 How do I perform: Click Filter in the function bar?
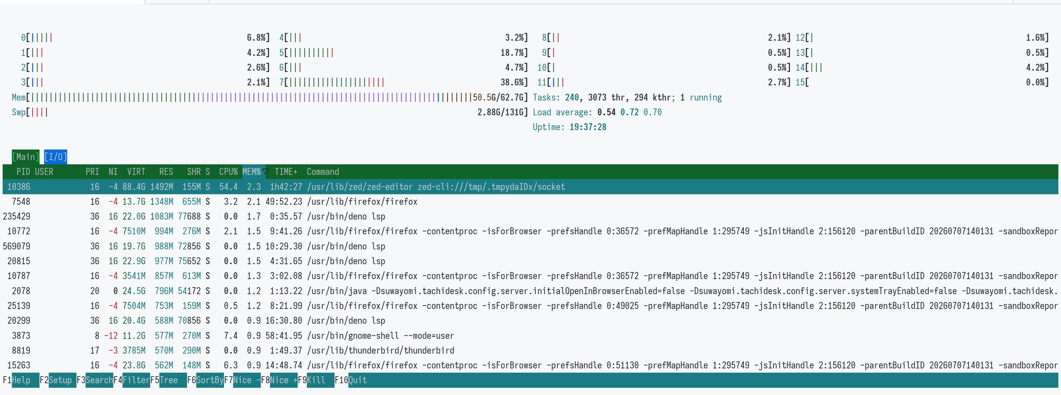(x=132, y=380)
